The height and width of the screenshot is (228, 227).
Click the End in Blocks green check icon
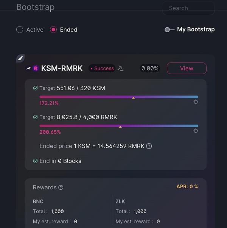[x=35, y=161]
